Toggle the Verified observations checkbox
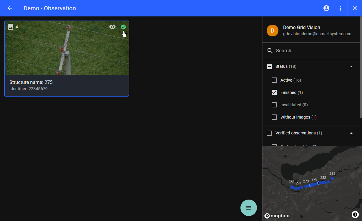 269,133
